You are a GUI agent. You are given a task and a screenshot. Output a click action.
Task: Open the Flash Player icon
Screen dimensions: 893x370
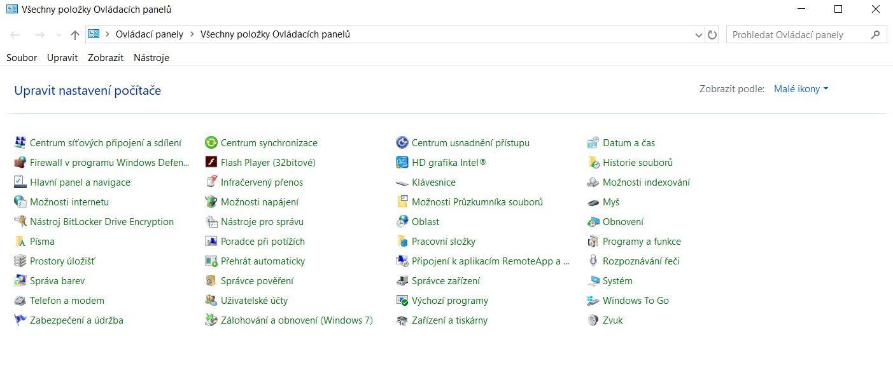(x=211, y=163)
